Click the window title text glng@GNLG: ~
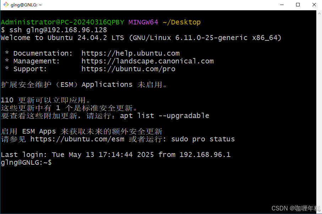The width and height of the screenshot is (322, 214). [26, 5]
